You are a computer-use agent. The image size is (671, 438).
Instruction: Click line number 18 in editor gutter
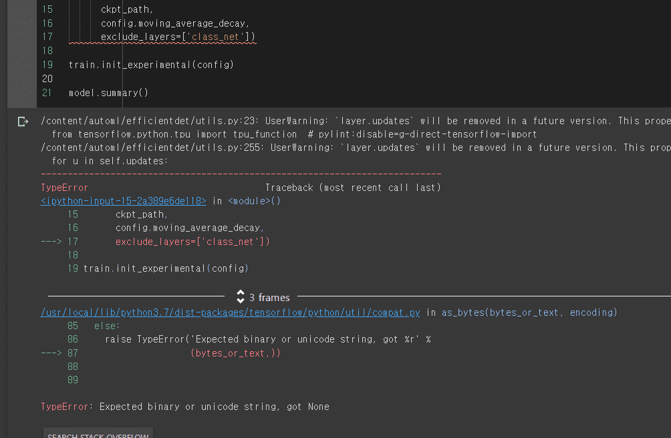pyautogui.click(x=47, y=51)
